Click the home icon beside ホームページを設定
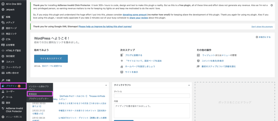 point(122,67)
